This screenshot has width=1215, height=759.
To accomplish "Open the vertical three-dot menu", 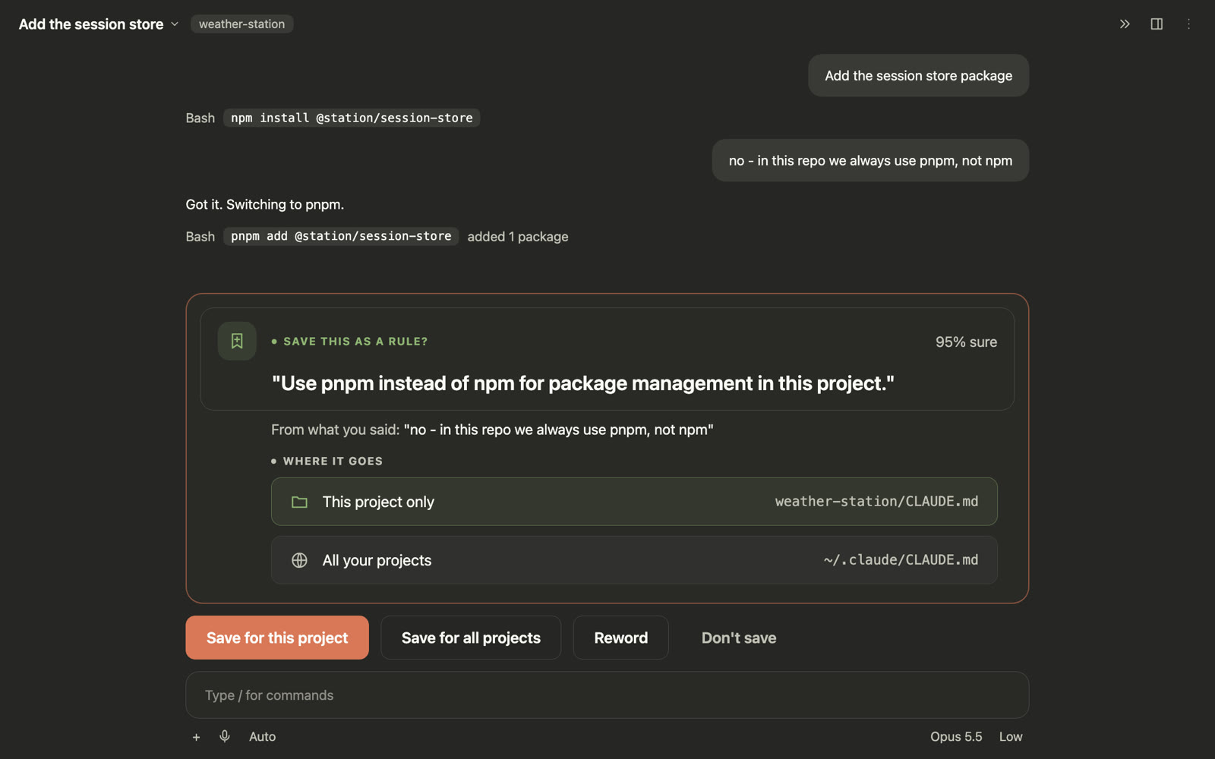I will 1188,24.
